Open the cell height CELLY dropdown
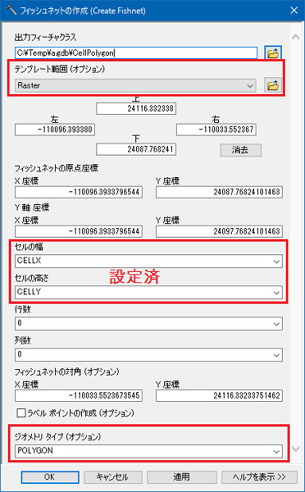Screen dimensions: 305x492 (x=149, y=292)
